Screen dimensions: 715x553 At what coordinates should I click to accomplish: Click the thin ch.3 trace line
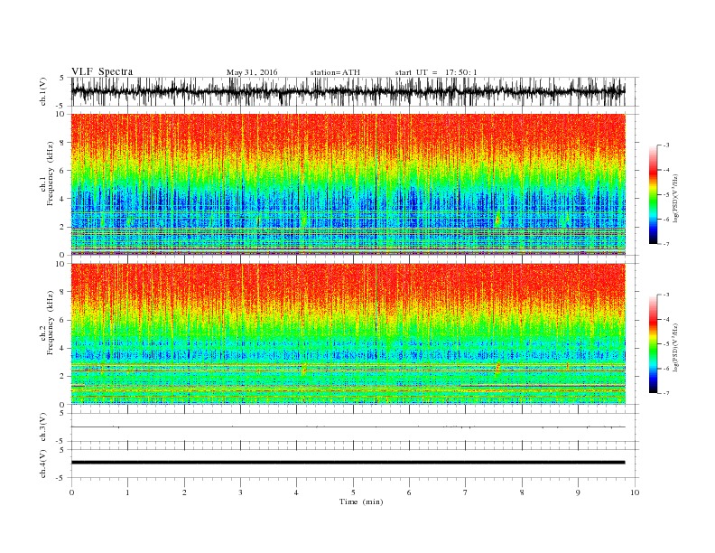(x=348, y=426)
